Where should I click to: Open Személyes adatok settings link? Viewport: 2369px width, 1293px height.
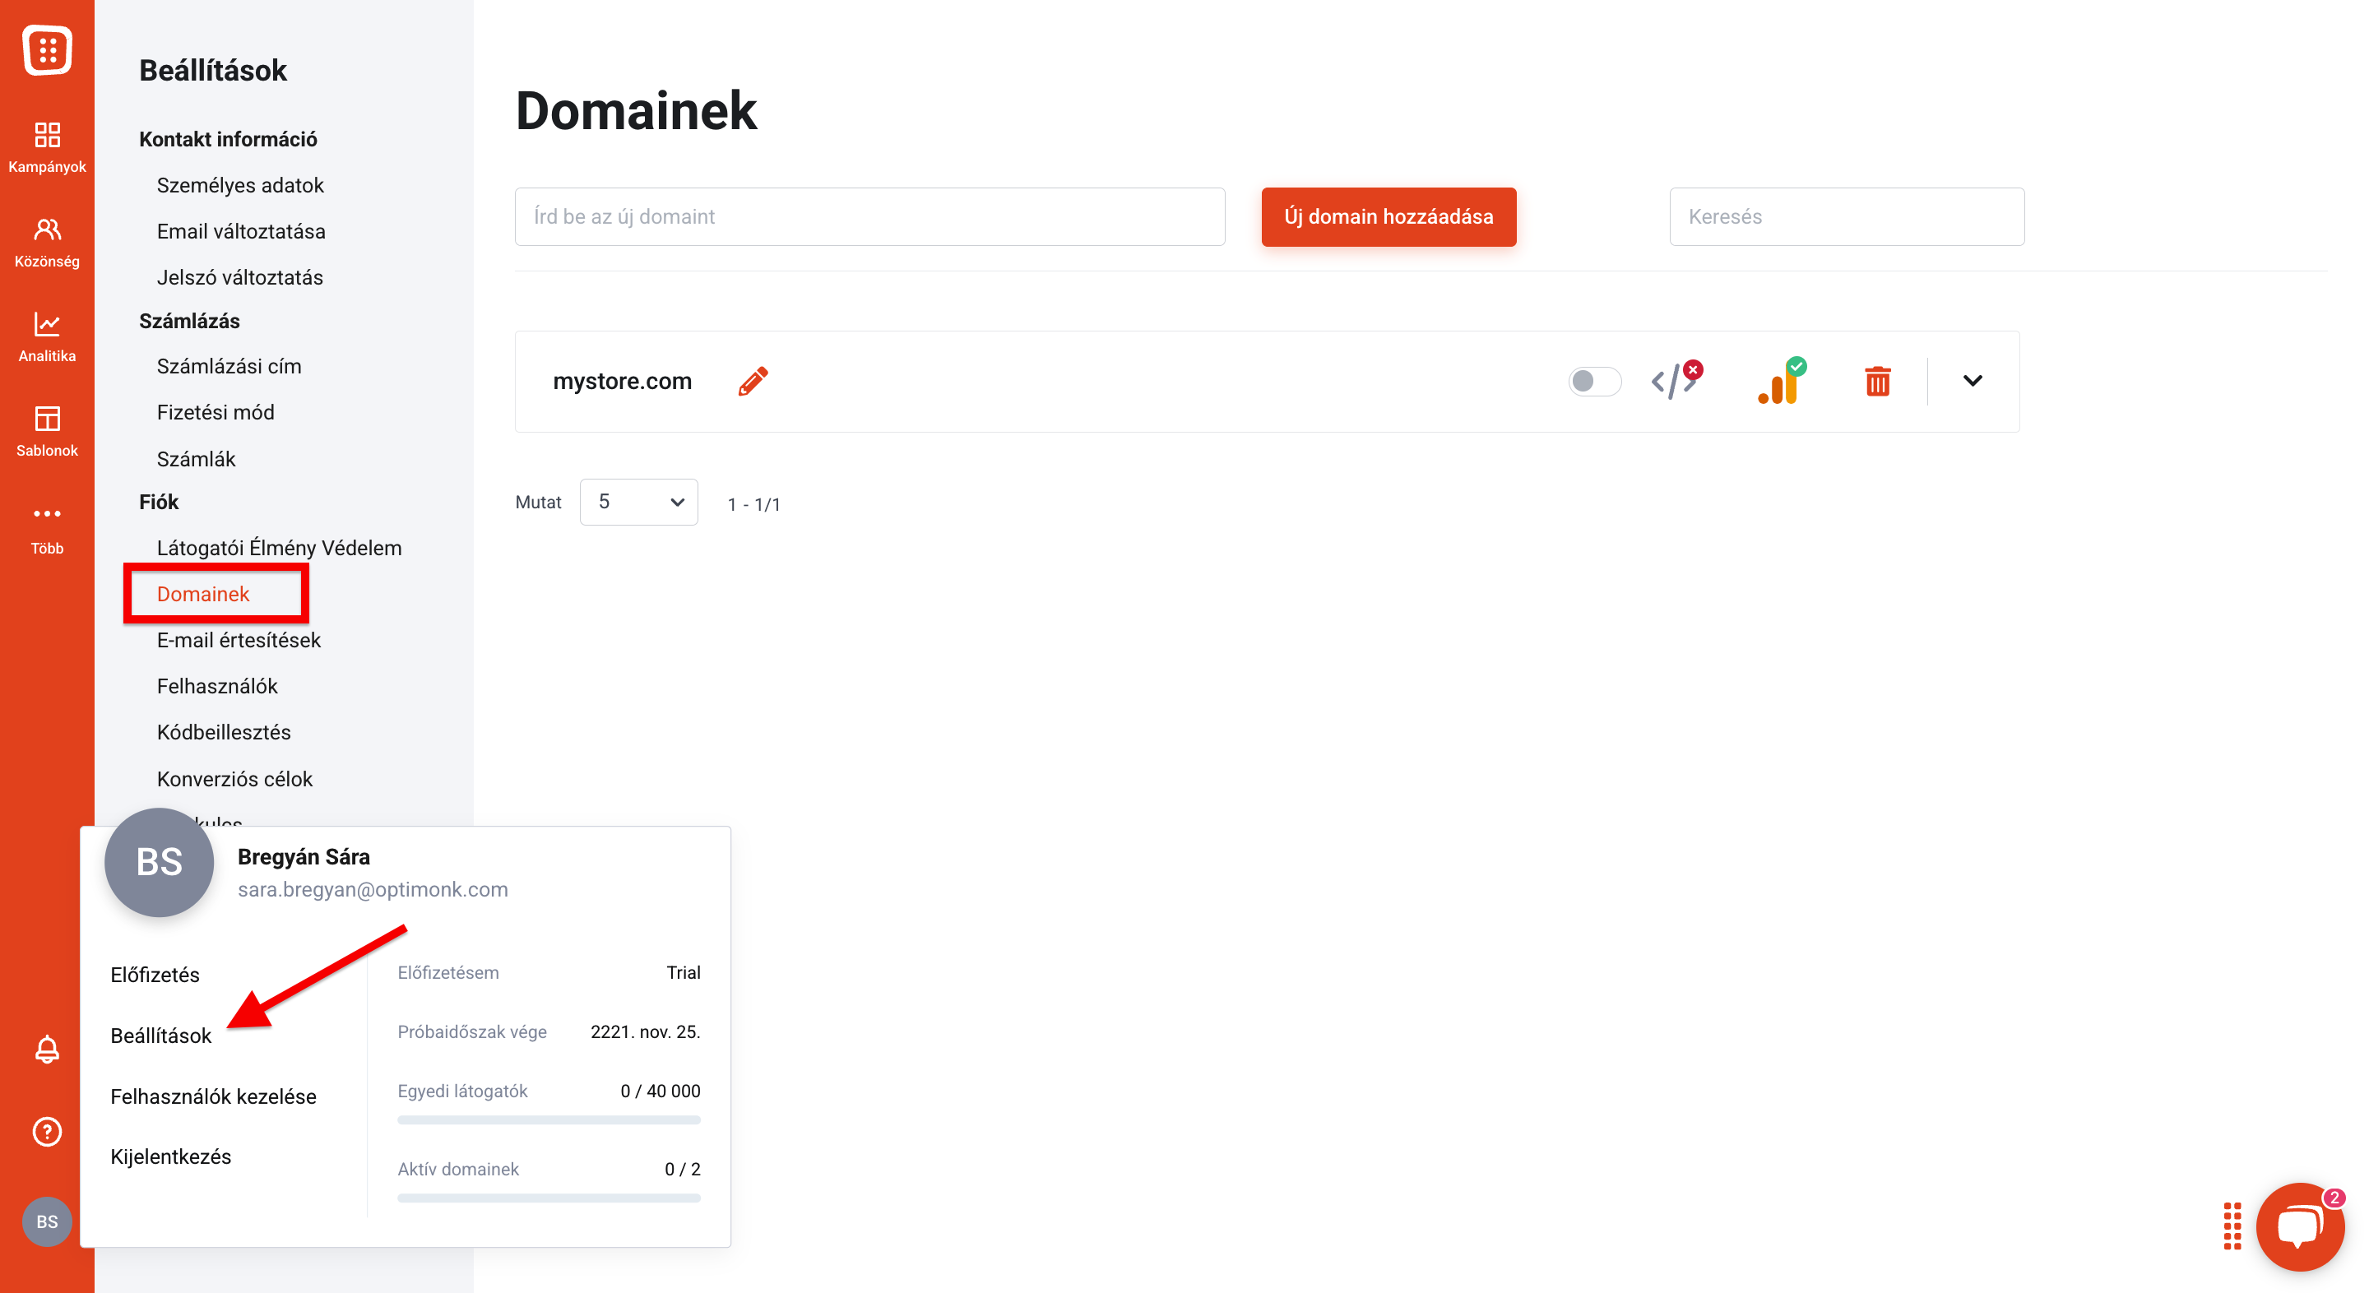coord(240,185)
